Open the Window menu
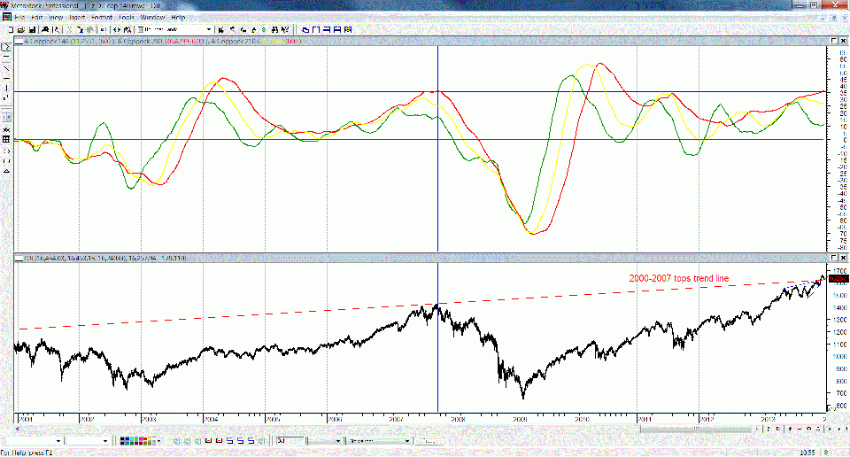 click(152, 18)
